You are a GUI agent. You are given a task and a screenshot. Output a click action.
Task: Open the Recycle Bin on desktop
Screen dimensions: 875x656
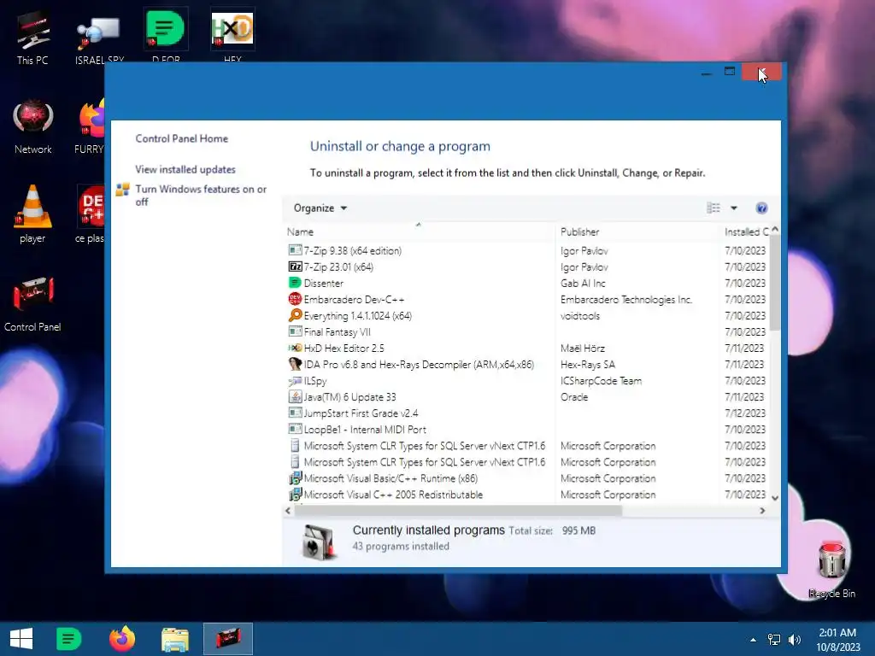pos(831,569)
